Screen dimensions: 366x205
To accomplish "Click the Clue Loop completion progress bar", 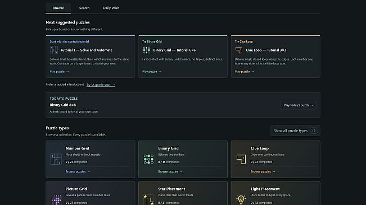I will pos(283,166).
